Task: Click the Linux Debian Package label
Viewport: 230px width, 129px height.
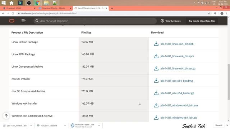Action: pos(25,42)
